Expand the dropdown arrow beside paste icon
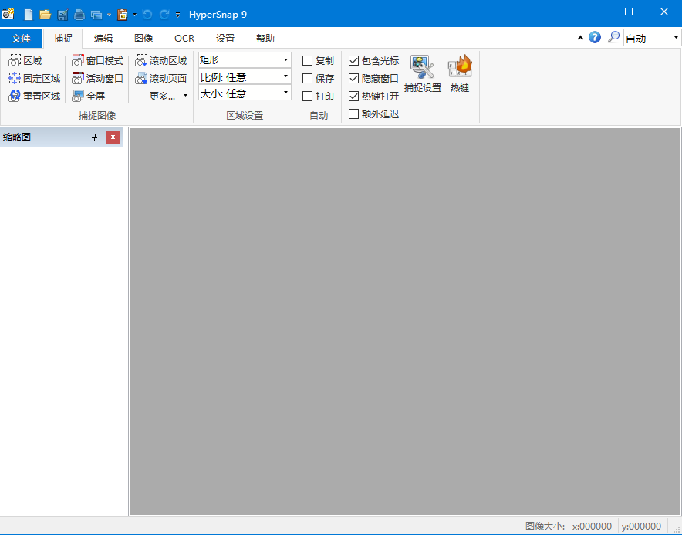682x535 pixels. 134,15
